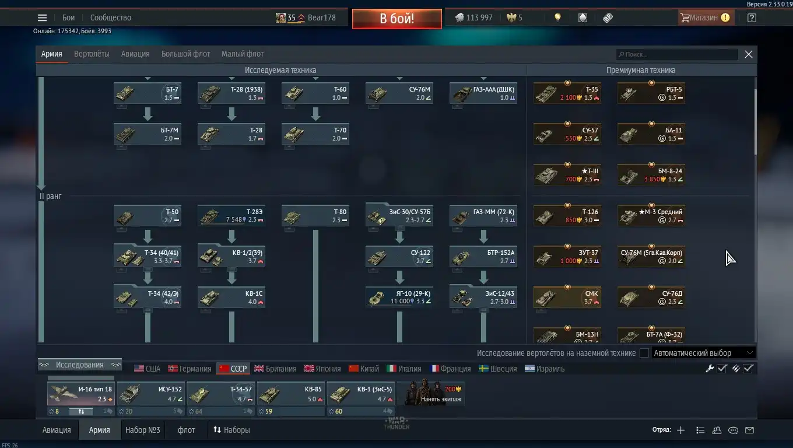Viewport: 793px width, 448px height.
Task: Switch to the Авиация research tab
Action: [135, 54]
